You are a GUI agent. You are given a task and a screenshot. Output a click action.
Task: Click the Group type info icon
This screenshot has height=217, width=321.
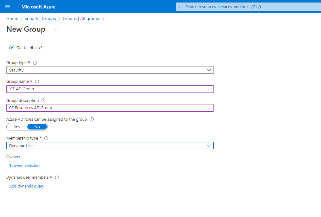(x=35, y=63)
